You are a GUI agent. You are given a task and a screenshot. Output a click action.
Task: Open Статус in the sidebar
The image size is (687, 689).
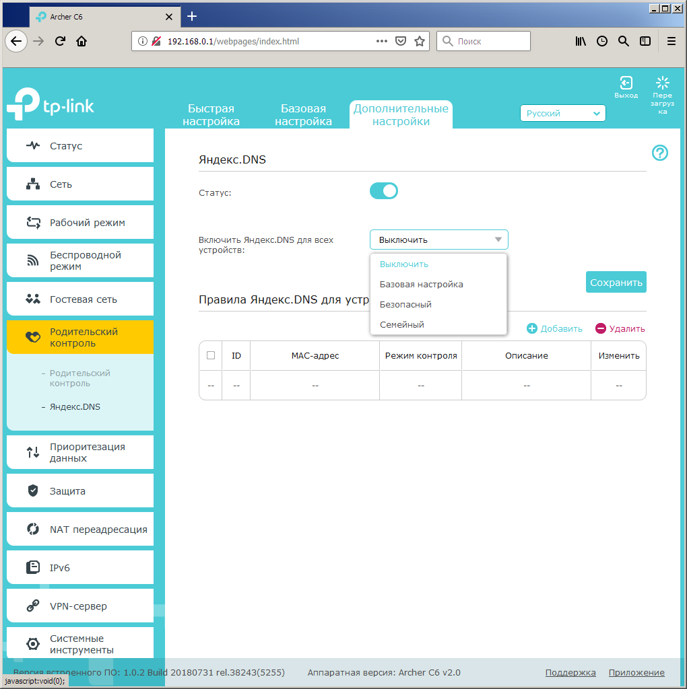coord(80,146)
